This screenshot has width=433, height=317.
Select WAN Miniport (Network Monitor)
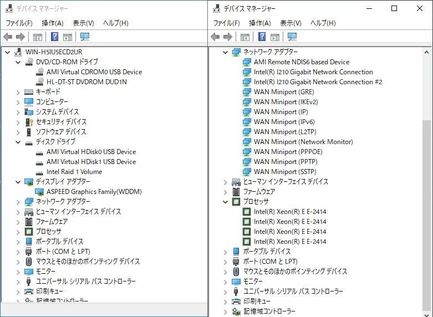303,142
